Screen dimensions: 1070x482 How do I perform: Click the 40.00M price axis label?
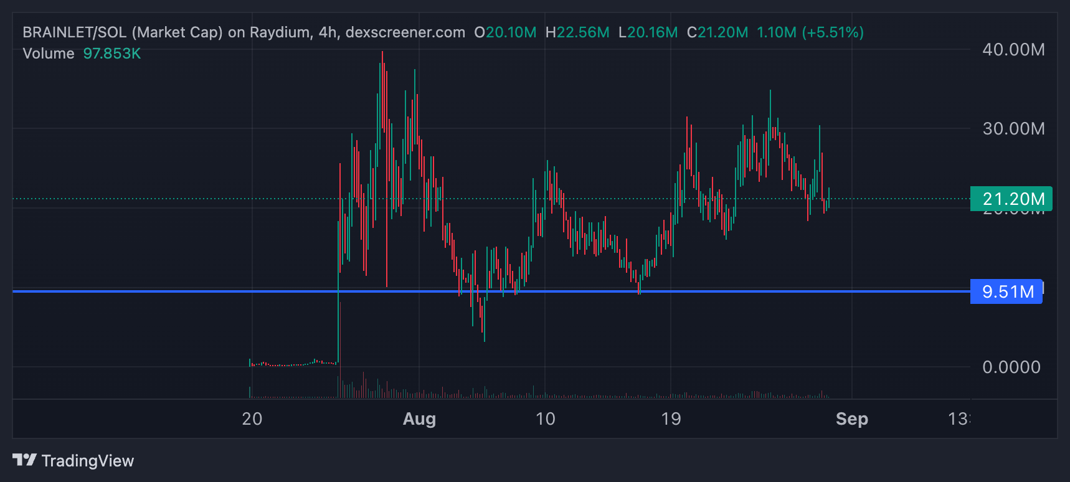click(x=1013, y=50)
